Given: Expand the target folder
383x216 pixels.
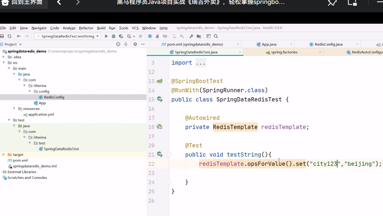Looking at the screenshot, I should [x=4, y=154].
